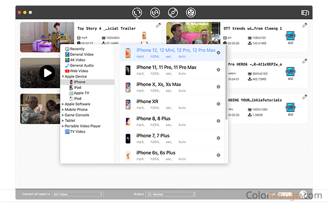Select General Audio category
Viewport: 328px width, 205px height.
(x=79, y=65)
